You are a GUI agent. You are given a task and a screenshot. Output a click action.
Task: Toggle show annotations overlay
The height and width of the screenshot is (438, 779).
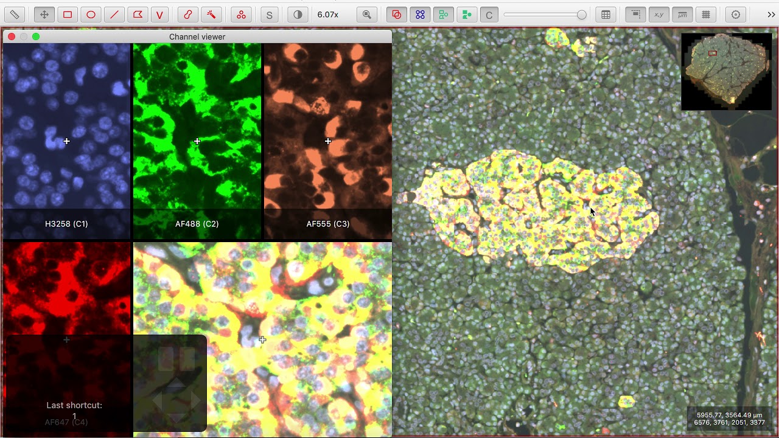(397, 15)
